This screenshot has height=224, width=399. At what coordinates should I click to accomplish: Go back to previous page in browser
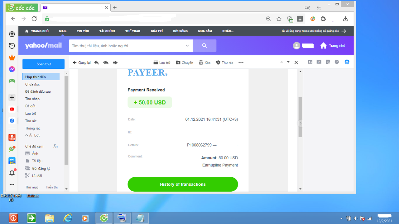pos(13,19)
